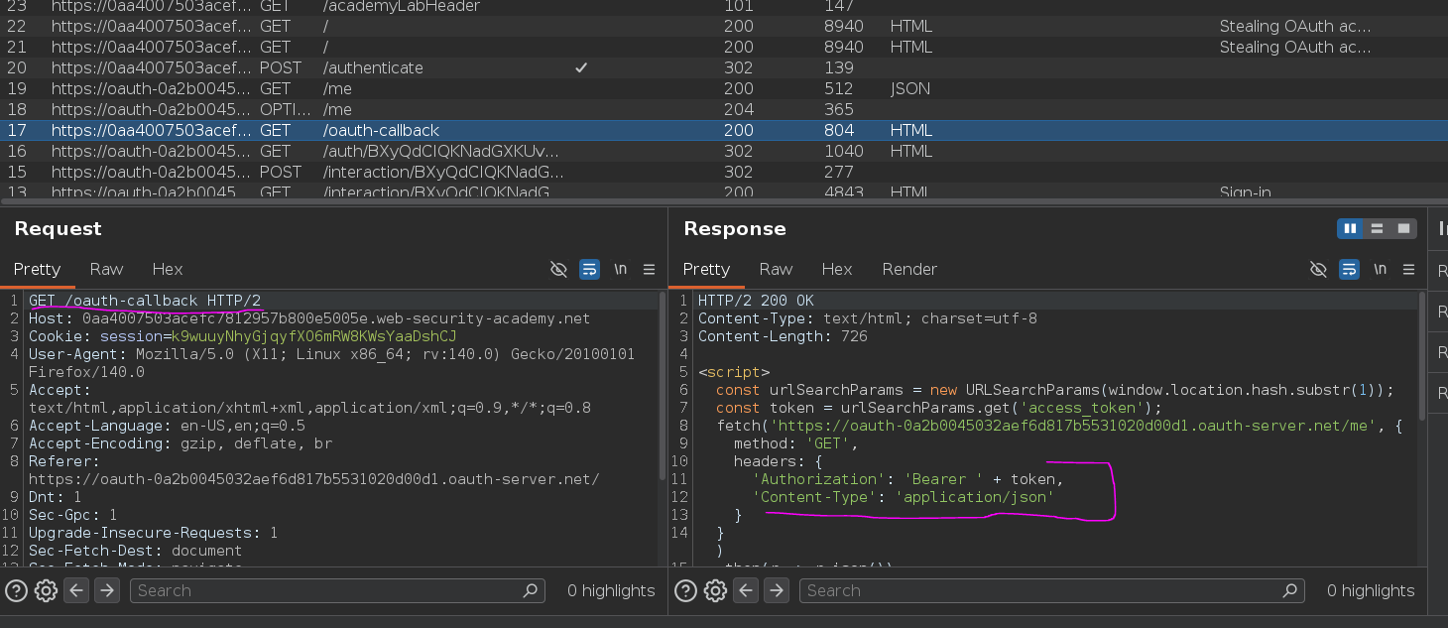1448x628 pixels.
Task: Open hamburger options menu in Request panel
Action: coord(650,269)
